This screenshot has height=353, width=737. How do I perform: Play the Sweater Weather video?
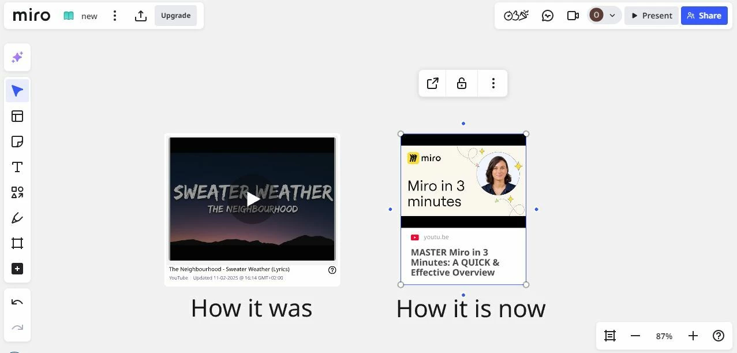click(x=252, y=199)
